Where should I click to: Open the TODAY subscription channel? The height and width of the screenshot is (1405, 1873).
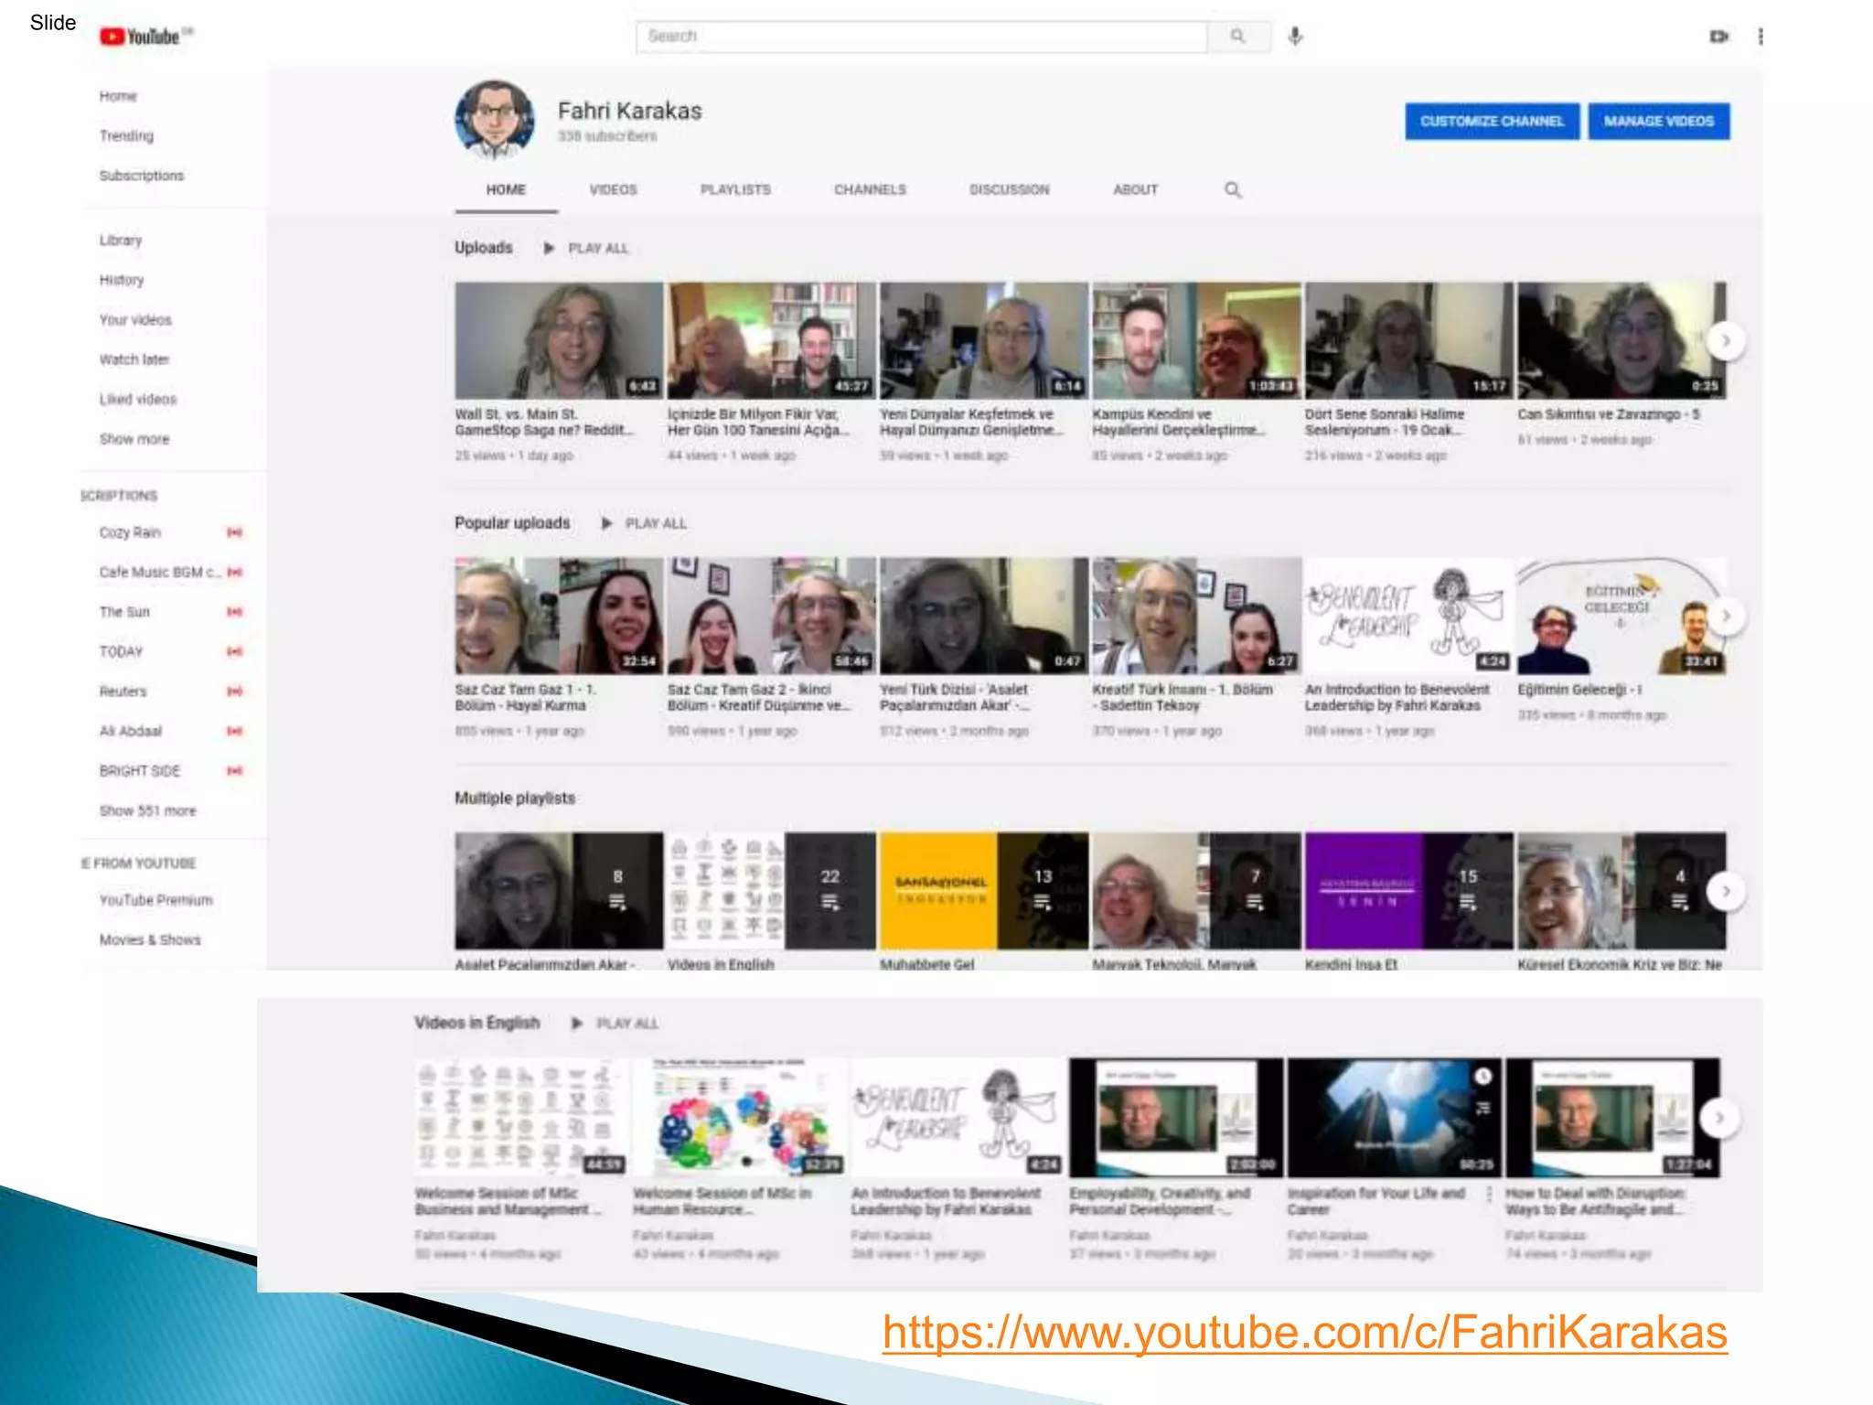click(121, 651)
